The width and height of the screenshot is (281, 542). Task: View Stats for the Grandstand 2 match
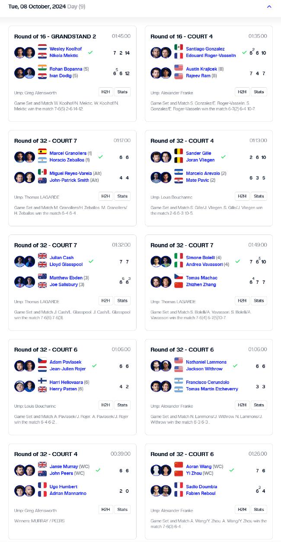tap(122, 92)
